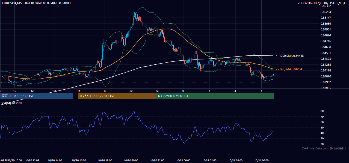Click the RSI axis level 70

pyautogui.click(x=322, y=117)
